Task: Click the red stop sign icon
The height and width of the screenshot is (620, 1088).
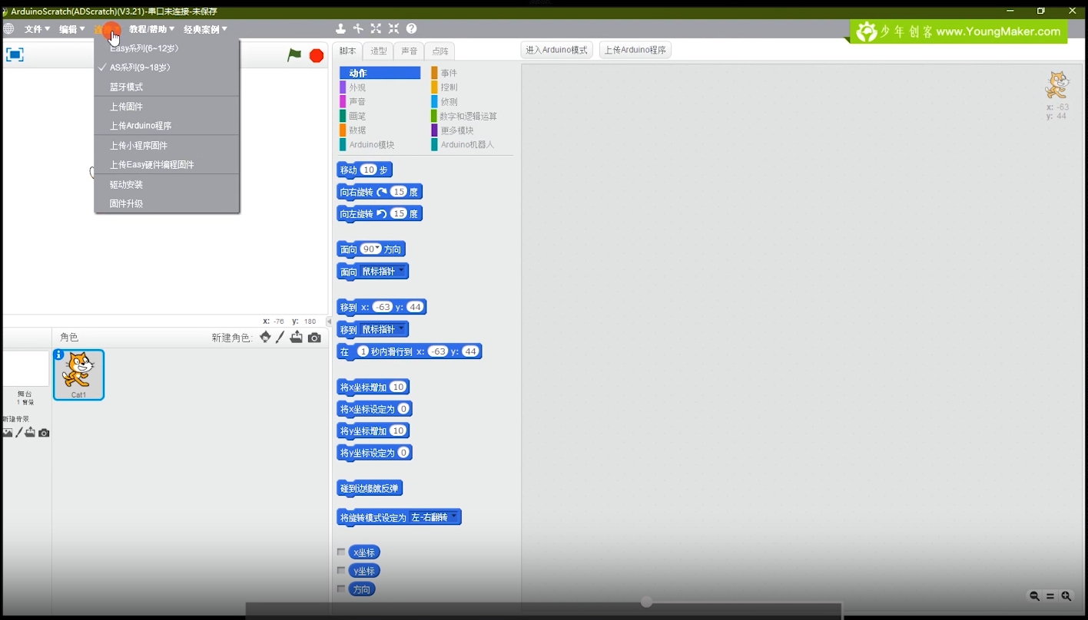Action: 317,55
